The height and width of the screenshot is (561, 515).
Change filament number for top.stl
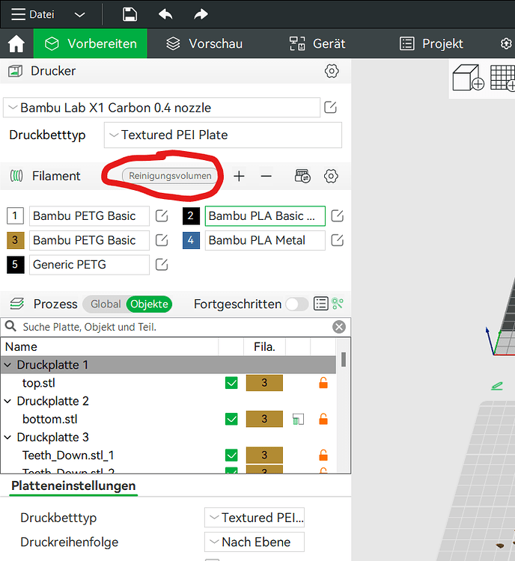point(264,383)
